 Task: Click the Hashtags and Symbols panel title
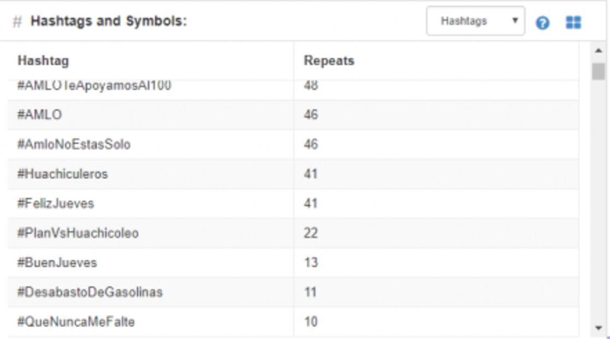pyautogui.click(x=109, y=22)
